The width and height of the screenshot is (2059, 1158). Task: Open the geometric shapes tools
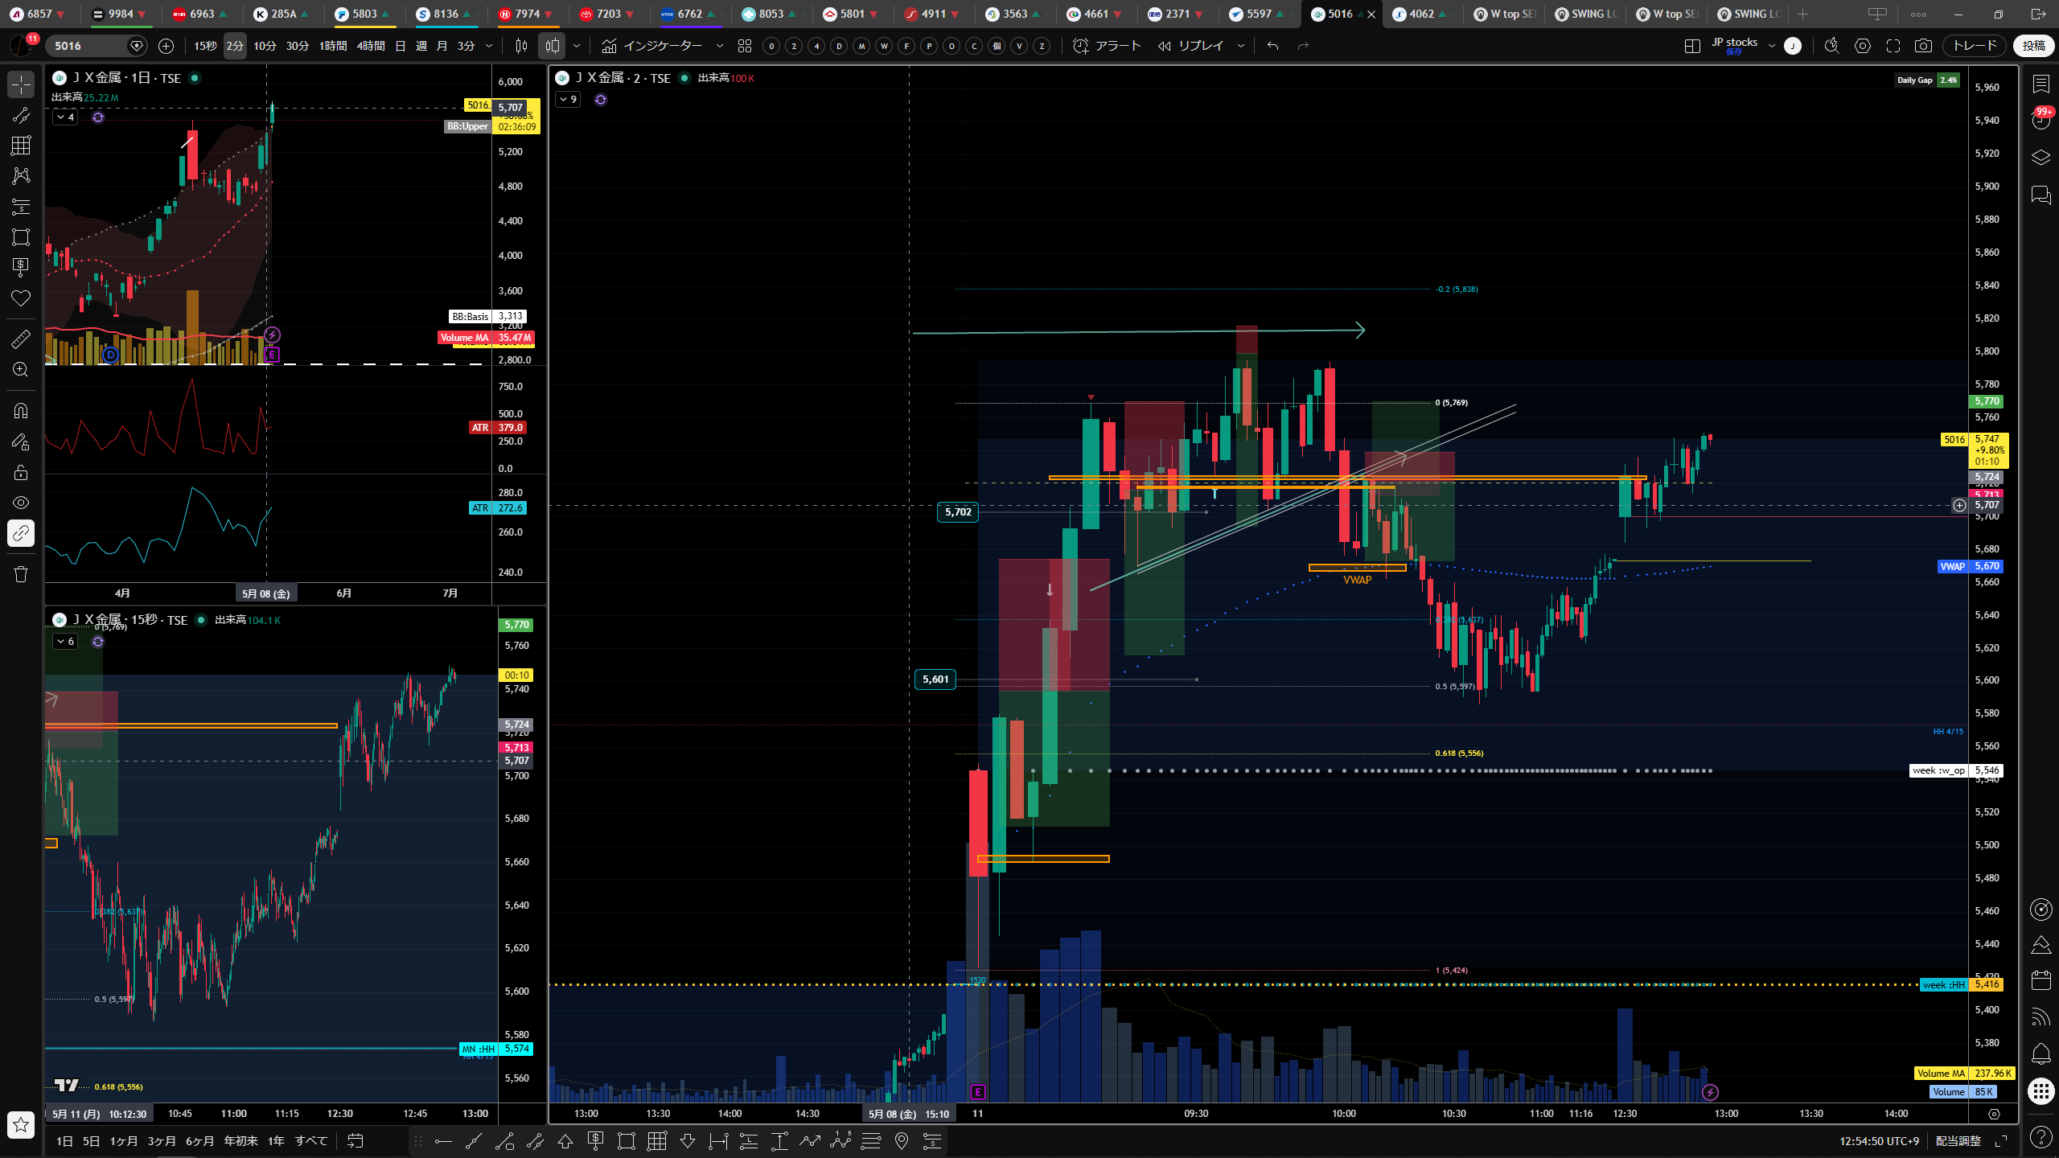[x=21, y=237]
